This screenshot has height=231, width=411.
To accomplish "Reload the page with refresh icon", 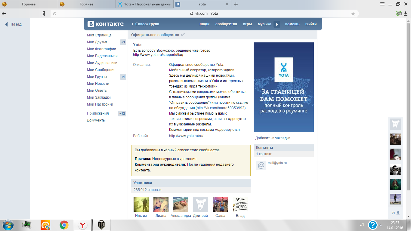I will [54, 14].
